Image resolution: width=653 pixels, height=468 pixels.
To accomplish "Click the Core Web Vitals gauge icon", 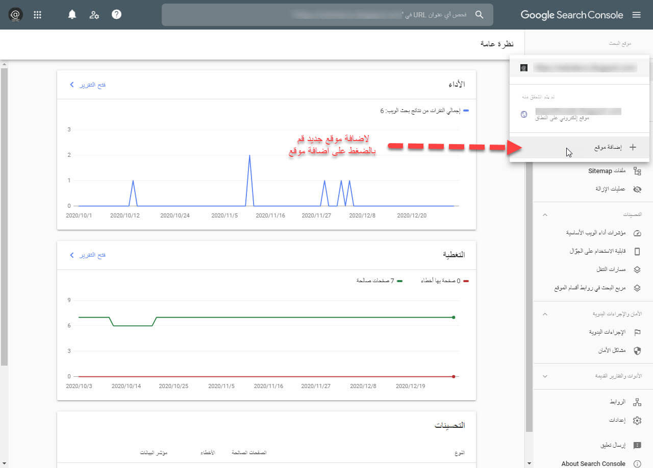I will [x=637, y=233].
